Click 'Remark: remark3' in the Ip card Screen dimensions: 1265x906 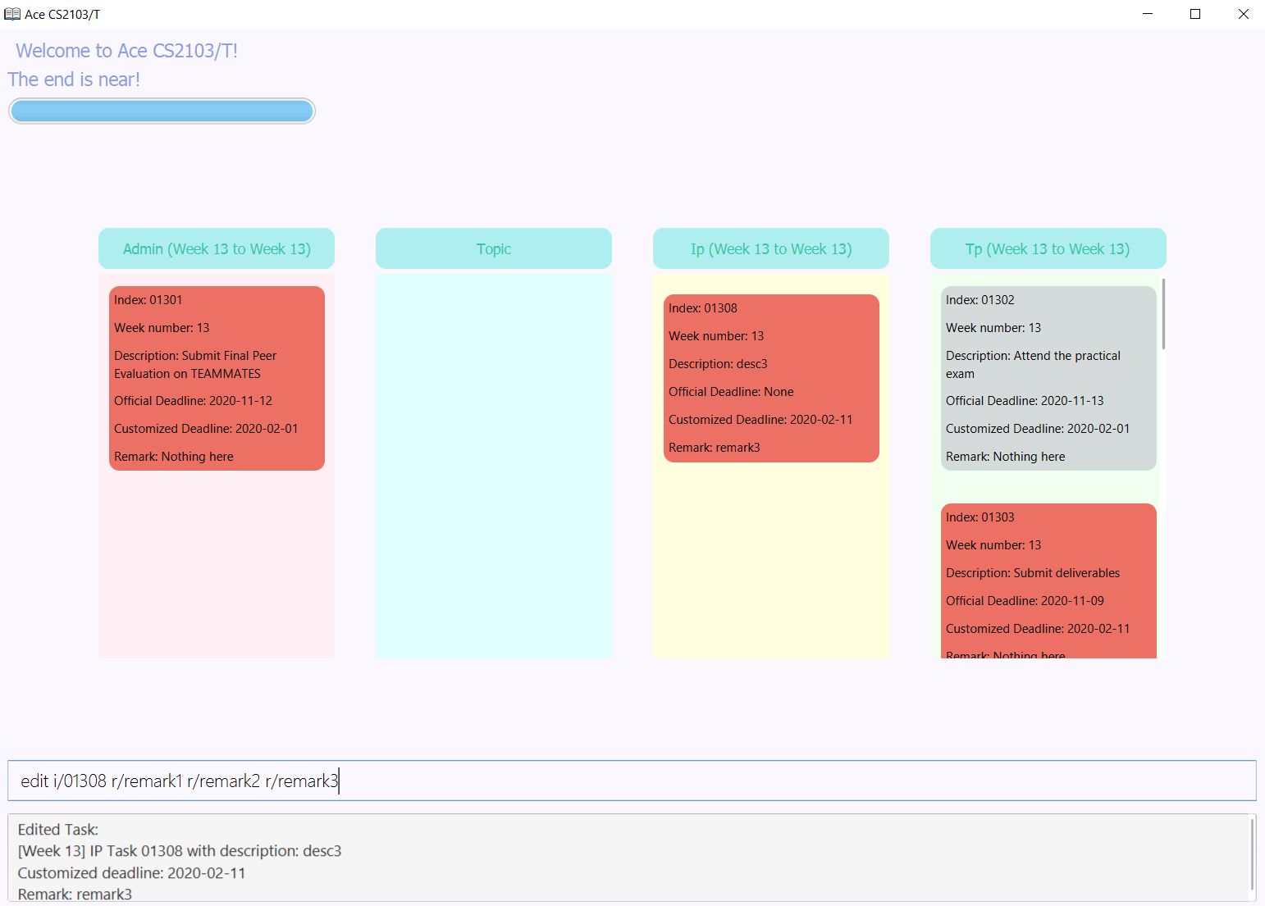pos(715,448)
